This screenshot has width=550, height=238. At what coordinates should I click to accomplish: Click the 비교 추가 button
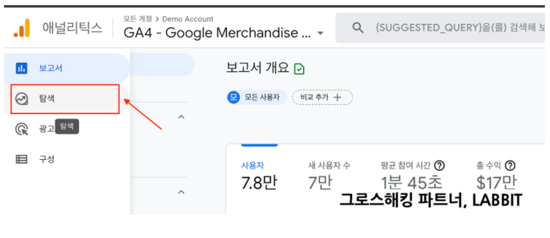click(x=322, y=97)
